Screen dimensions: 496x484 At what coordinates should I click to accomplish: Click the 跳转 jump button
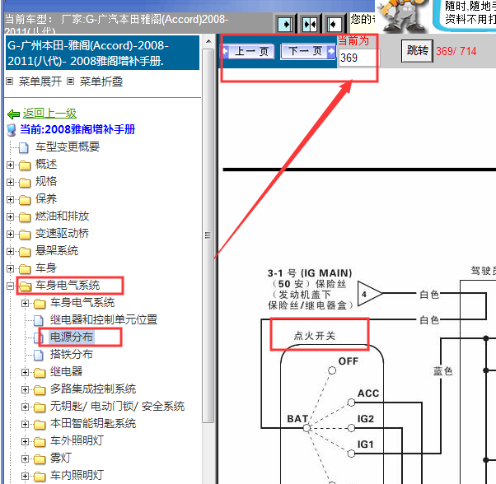pos(417,50)
